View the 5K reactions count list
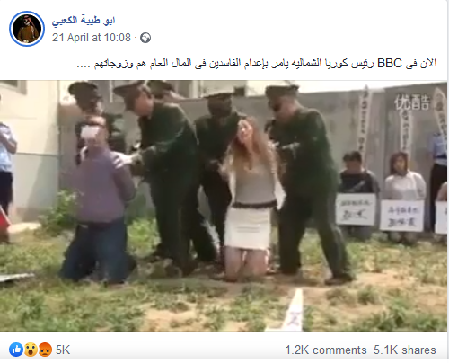The image size is (449, 363). 63,350
